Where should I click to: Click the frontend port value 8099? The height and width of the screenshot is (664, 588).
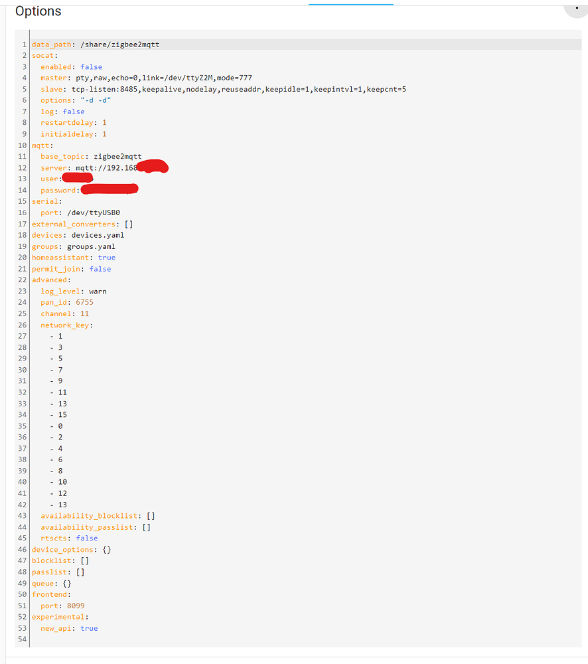click(75, 606)
